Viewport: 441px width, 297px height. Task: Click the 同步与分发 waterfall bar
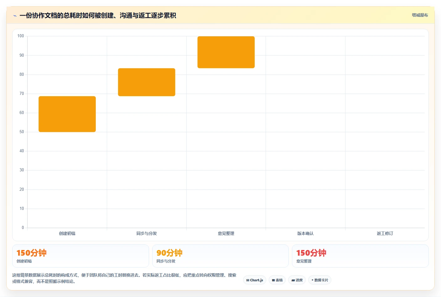(x=147, y=82)
